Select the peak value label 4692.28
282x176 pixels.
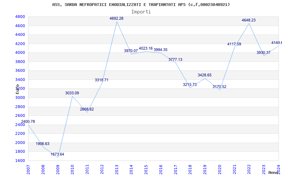coord(117,19)
